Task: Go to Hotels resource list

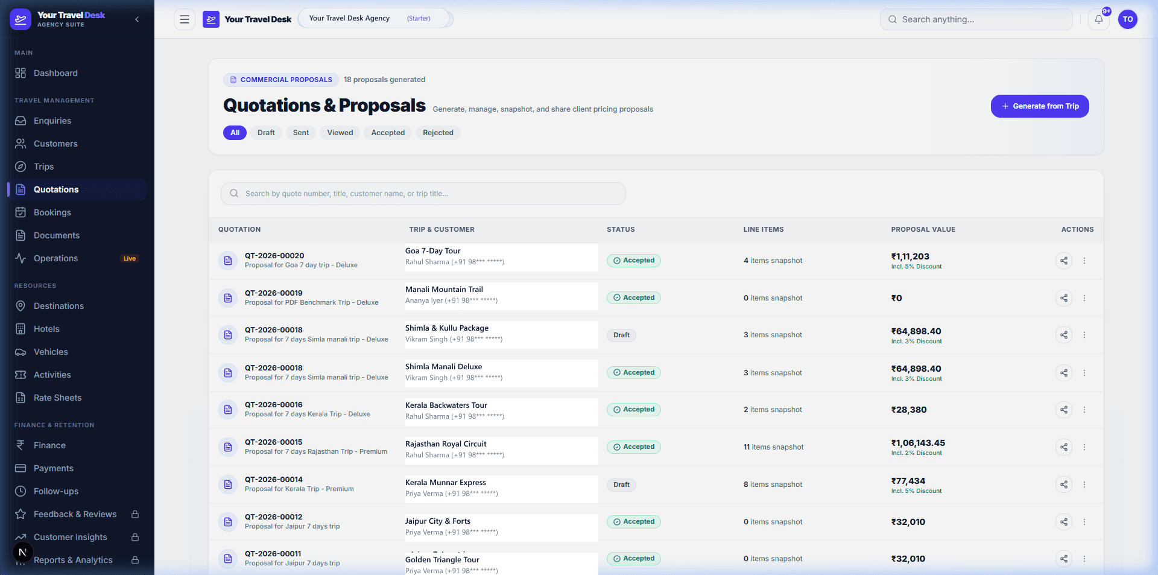Action: (77, 329)
